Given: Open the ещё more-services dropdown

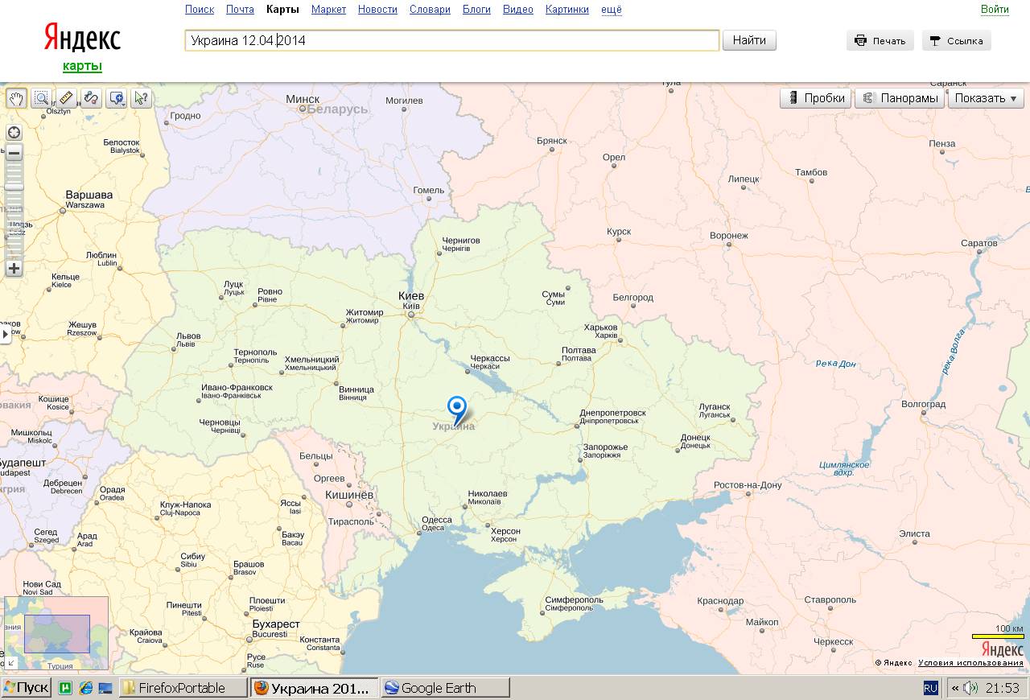Looking at the screenshot, I should point(611,10).
